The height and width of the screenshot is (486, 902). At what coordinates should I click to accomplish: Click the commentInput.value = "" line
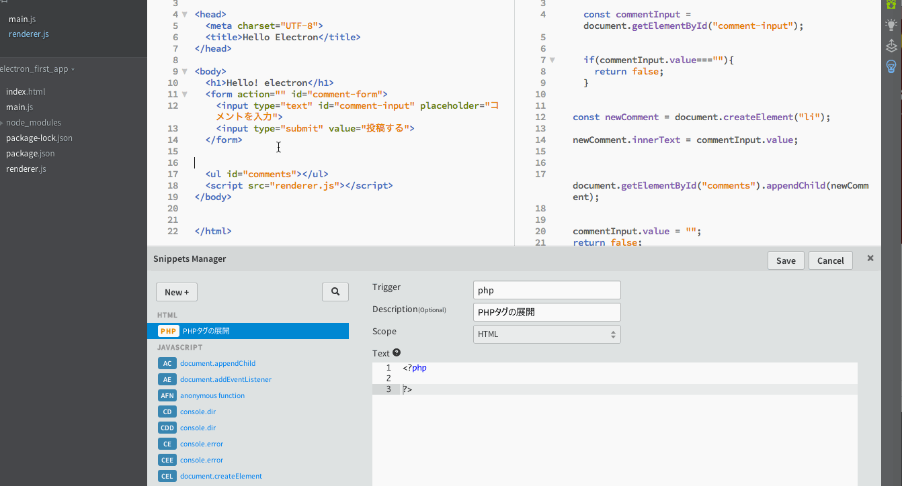(x=637, y=231)
